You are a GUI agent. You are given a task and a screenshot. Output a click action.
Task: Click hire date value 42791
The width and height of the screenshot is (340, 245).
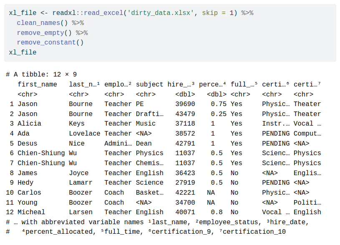coord(185,144)
